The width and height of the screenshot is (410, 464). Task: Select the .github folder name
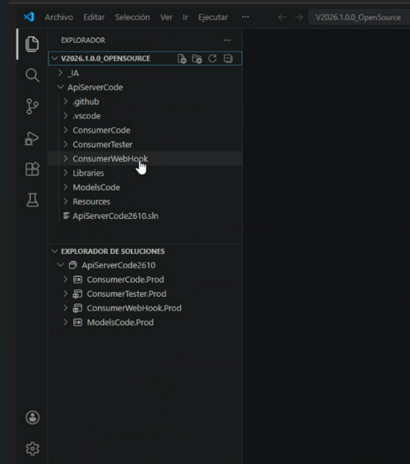(85, 102)
